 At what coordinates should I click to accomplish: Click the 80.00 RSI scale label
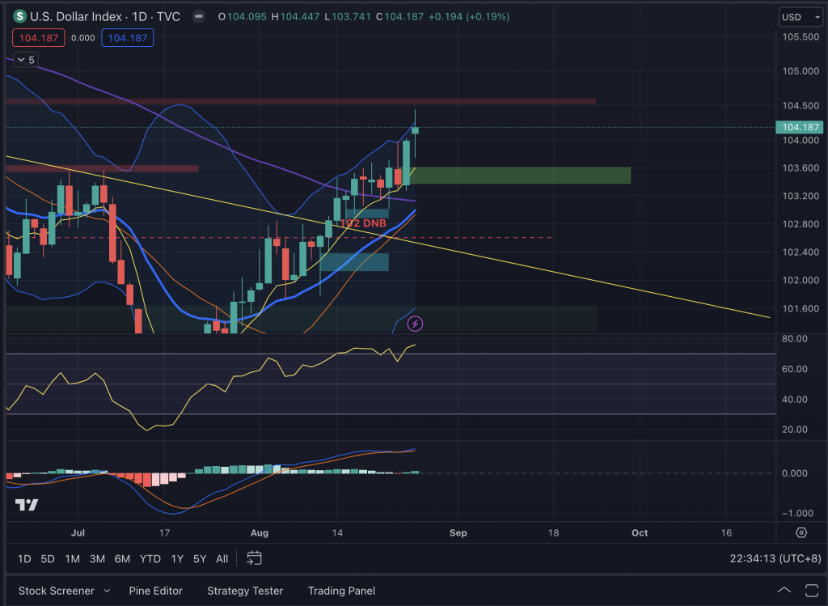click(x=795, y=339)
